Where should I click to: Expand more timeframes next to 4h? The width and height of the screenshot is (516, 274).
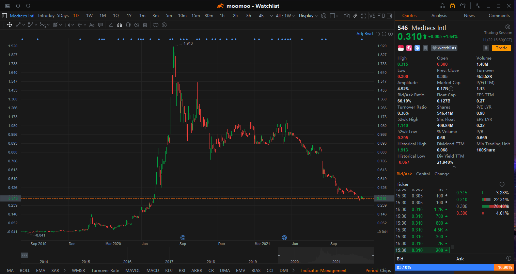tap(271, 16)
